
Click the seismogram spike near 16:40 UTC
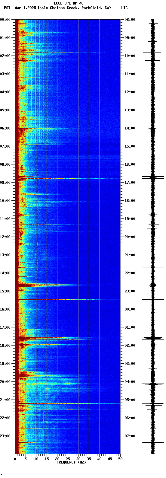[x=153, y=177]
